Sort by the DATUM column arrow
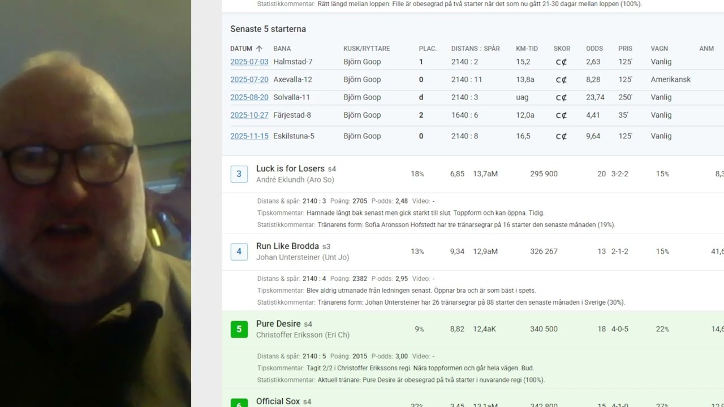Screen dimensions: 724x407 259,49
